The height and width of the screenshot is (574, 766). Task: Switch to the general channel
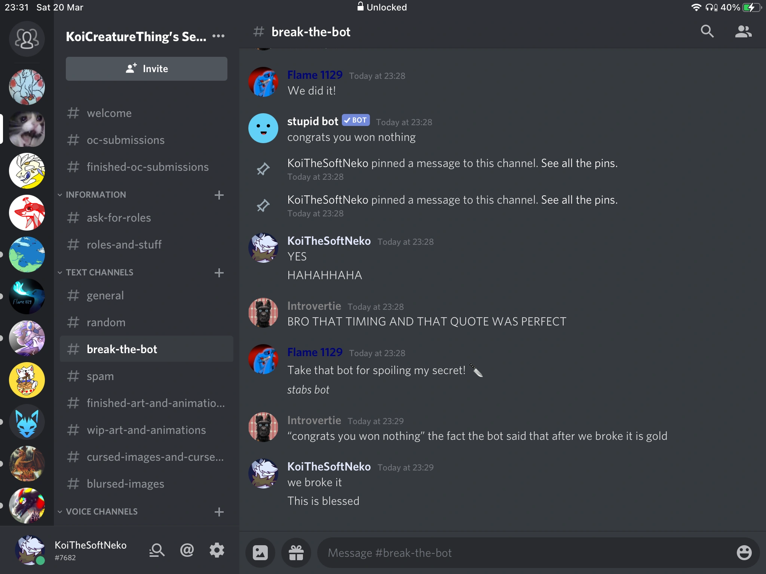147,296
